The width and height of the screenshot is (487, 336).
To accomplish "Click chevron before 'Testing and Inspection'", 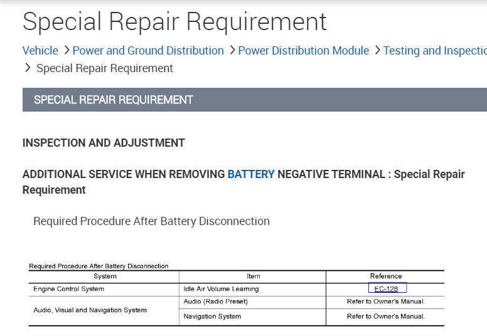I will click(x=377, y=50).
